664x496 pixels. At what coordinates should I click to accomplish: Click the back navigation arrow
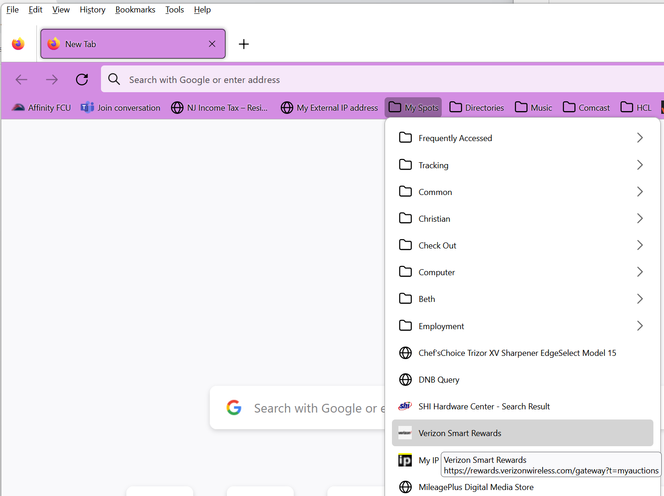[x=21, y=79]
